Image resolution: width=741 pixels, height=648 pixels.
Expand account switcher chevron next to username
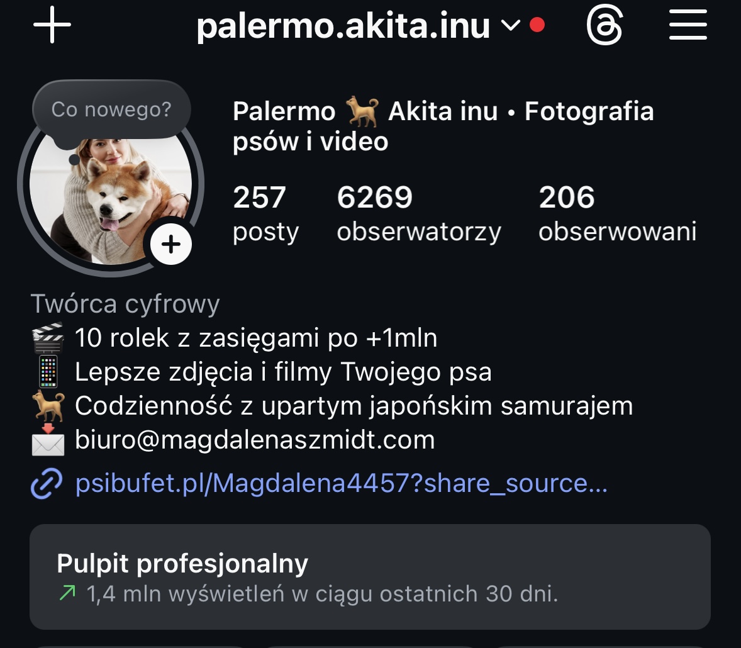tap(510, 25)
